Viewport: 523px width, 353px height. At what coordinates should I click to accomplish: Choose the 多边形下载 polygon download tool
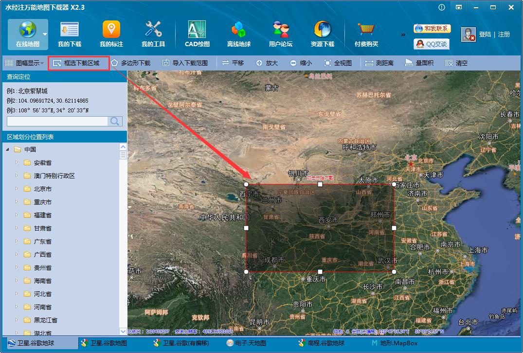coord(130,63)
